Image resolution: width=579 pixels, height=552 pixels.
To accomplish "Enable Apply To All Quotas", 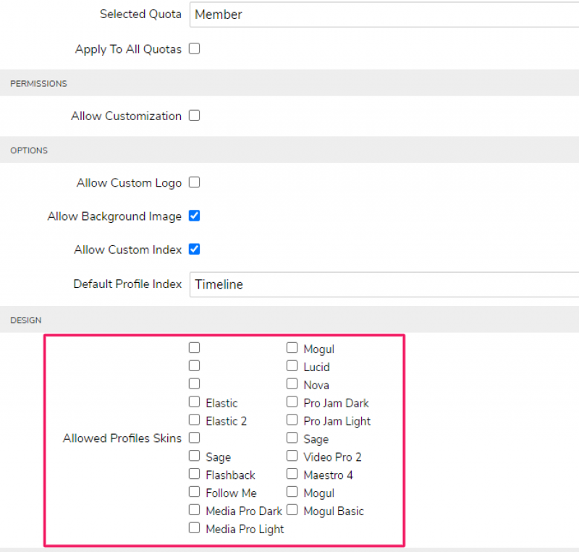I will (x=194, y=49).
